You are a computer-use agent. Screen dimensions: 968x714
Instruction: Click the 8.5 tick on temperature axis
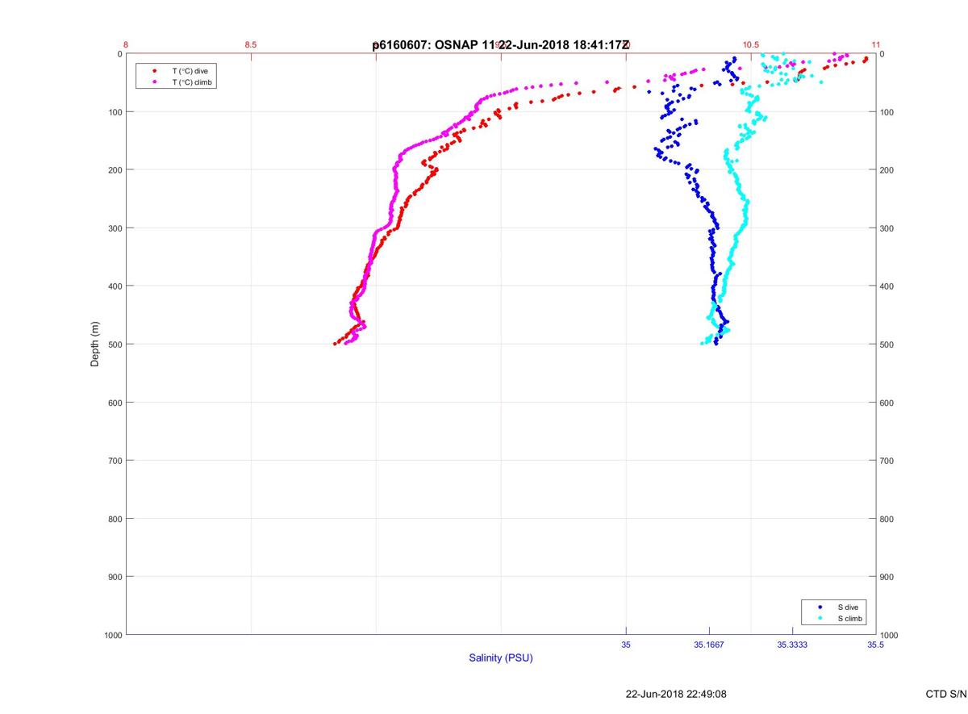[x=250, y=45]
